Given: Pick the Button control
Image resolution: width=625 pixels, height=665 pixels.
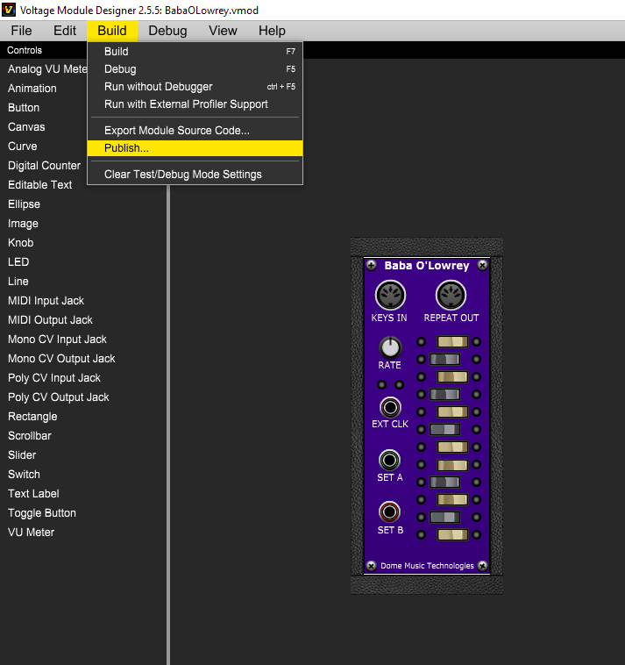Looking at the screenshot, I should (x=24, y=108).
